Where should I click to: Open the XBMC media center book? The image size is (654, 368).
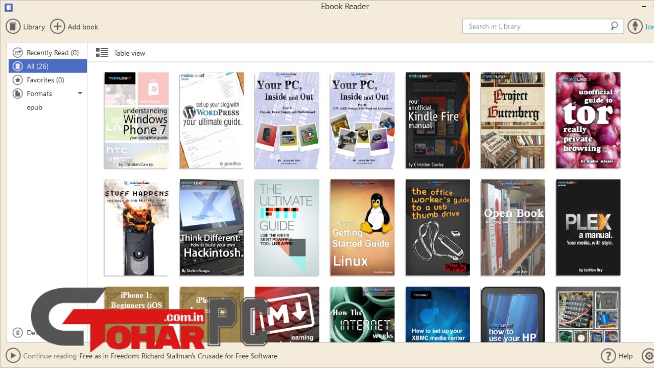pyautogui.click(x=438, y=314)
